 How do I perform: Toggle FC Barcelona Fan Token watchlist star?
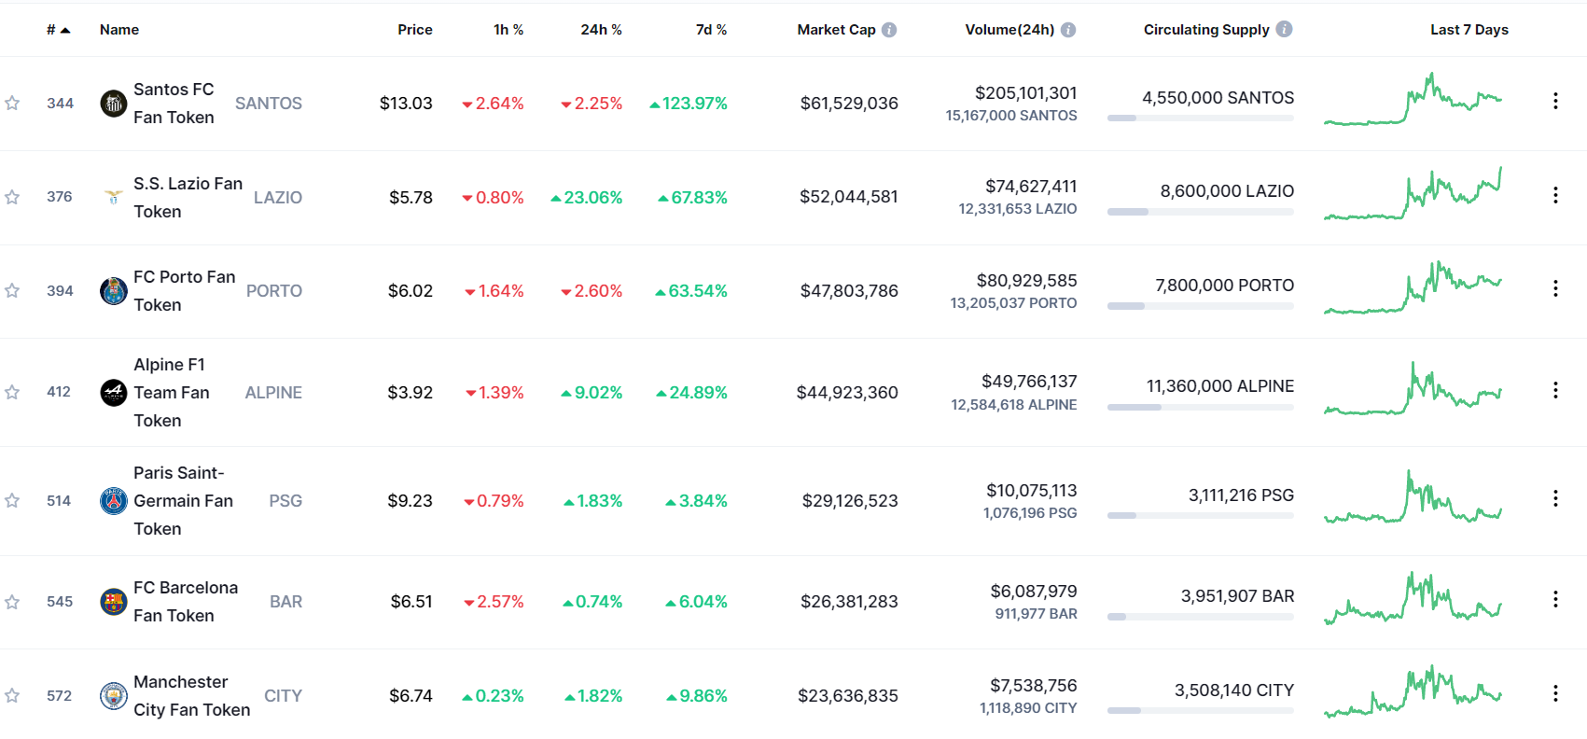coord(12,602)
